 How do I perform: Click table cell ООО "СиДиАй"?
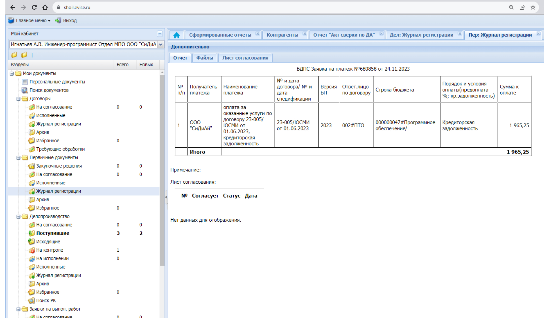pos(204,125)
